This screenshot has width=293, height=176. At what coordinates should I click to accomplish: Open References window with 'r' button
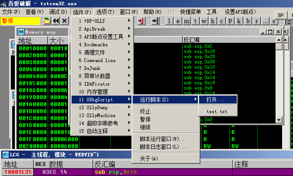coord(256,21)
